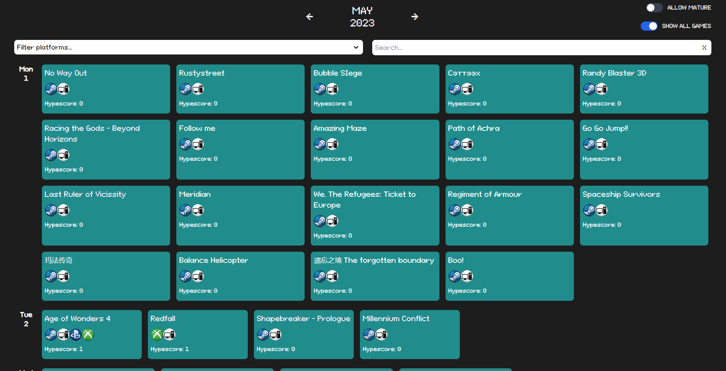Viewport: 726px width, 371px height.
Task: Click PC icon on Boo! card
Action: pyautogui.click(x=467, y=276)
